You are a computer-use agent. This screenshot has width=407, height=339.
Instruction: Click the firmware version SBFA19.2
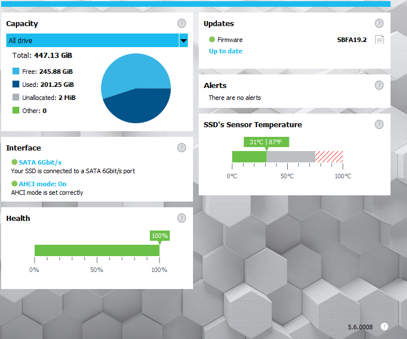click(x=352, y=40)
